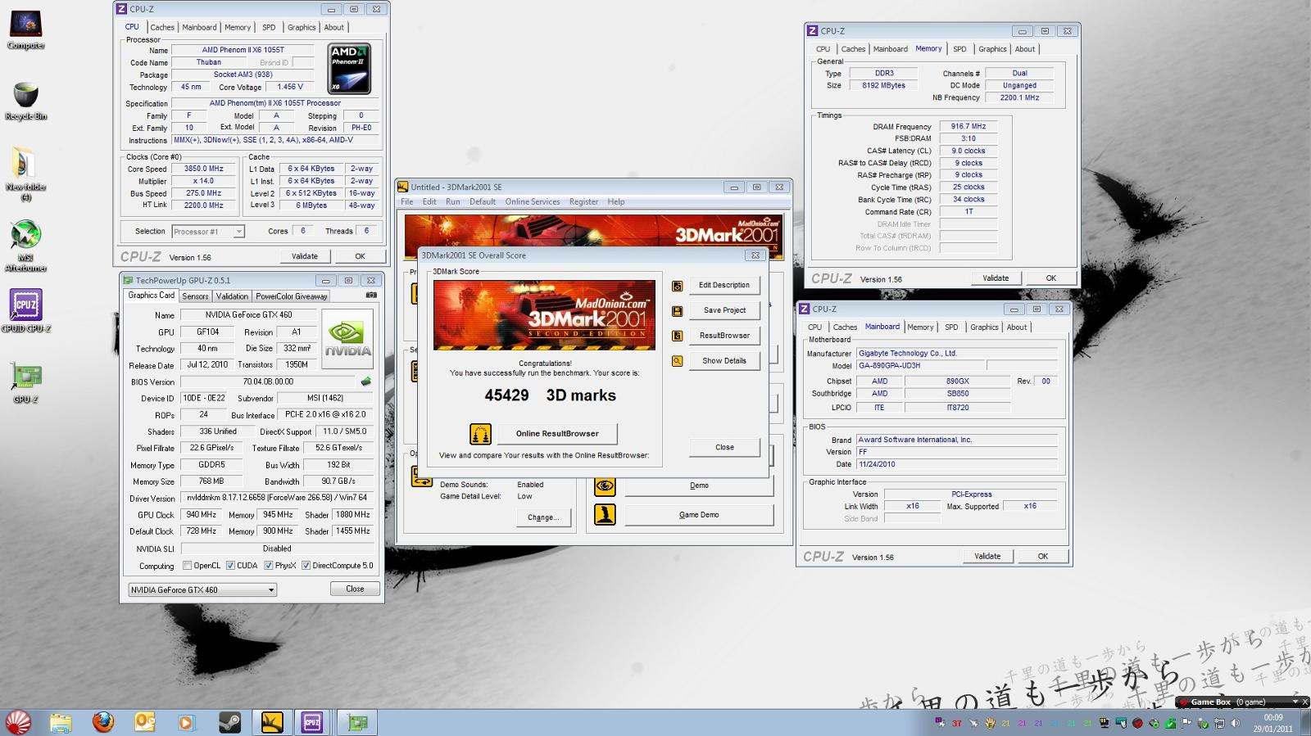Click the NVIDIA logo in GPU-Z
Image resolution: width=1311 pixels, height=736 pixels.
click(347, 339)
